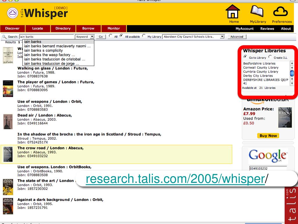Open the Discover tab
The image size is (298, 224).
(12, 28)
